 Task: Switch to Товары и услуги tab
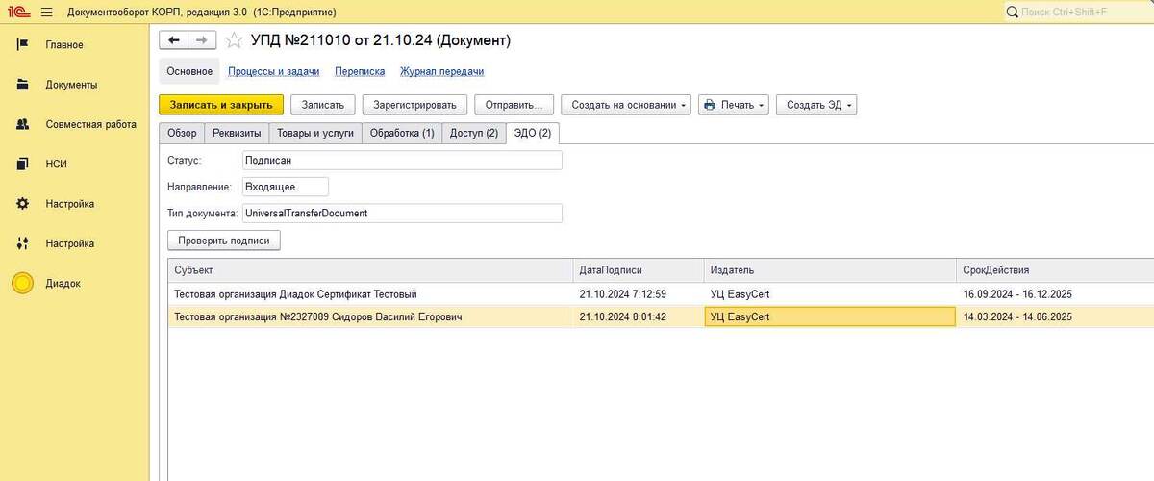(314, 133)
